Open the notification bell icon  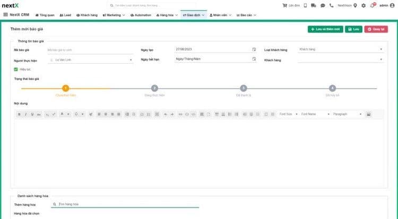coord(371,5)
